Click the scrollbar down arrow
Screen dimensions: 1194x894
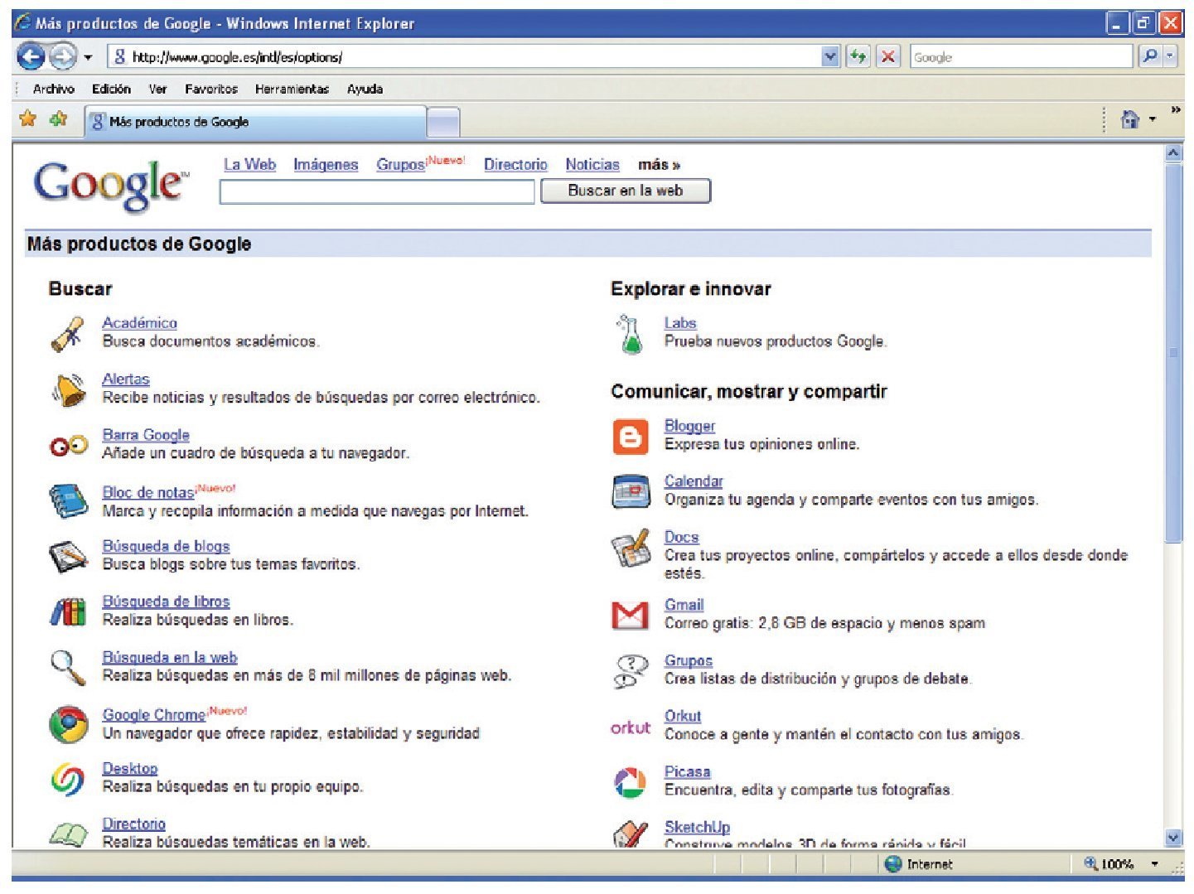[1173, 838]
